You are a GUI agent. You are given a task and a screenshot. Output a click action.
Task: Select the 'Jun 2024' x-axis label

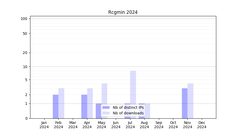pyautogui.click(x=116, y=125)
